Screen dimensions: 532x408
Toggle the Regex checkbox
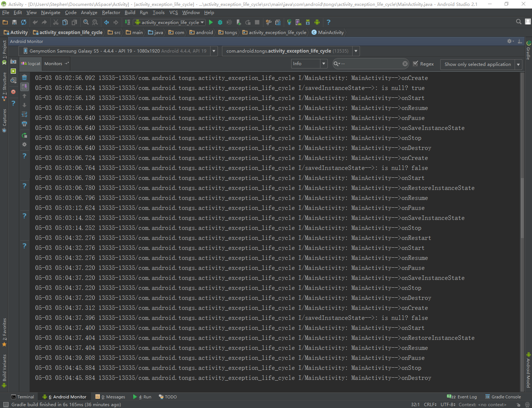(415, 64)
